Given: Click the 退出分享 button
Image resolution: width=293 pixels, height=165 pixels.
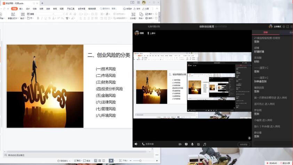Looking at the screenshot, I should (285, 163).
